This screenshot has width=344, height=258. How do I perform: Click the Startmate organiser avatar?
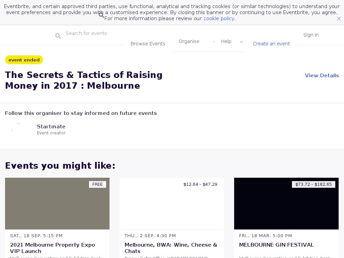point(18,130)
